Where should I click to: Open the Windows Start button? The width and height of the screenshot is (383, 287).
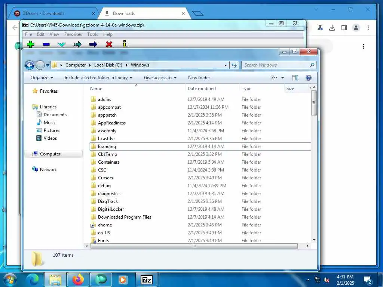9,280
